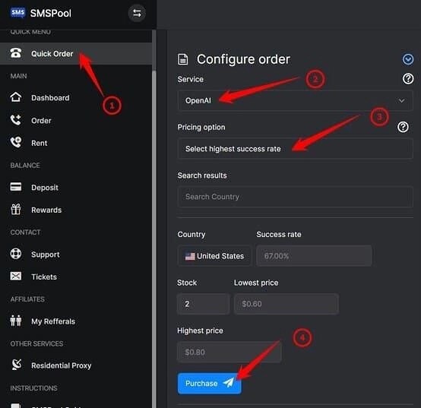Click the paper plane icon on Purchase
This screenshot has width=421, height=408.
tap(228, 383)
